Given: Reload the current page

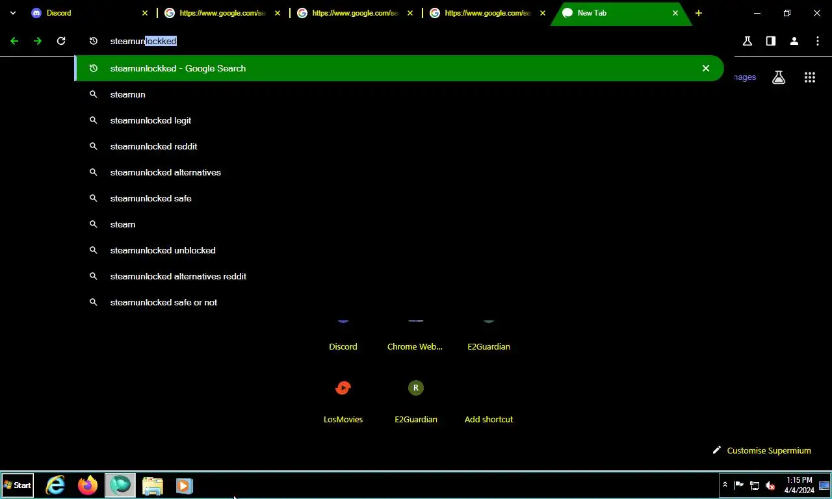Looking at the screenshot, I should (x=61, y=41).
